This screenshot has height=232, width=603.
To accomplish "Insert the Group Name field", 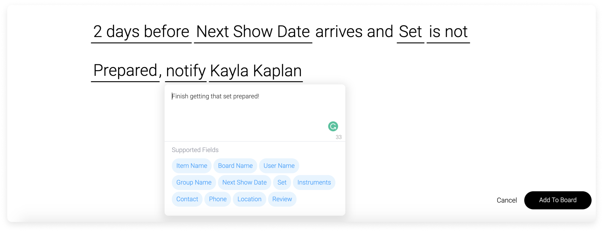I will pyautogui.click(x=194, y=182).
